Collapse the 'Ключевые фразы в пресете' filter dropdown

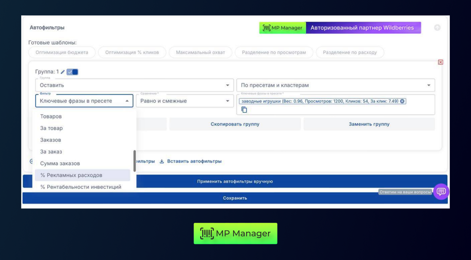127,101
